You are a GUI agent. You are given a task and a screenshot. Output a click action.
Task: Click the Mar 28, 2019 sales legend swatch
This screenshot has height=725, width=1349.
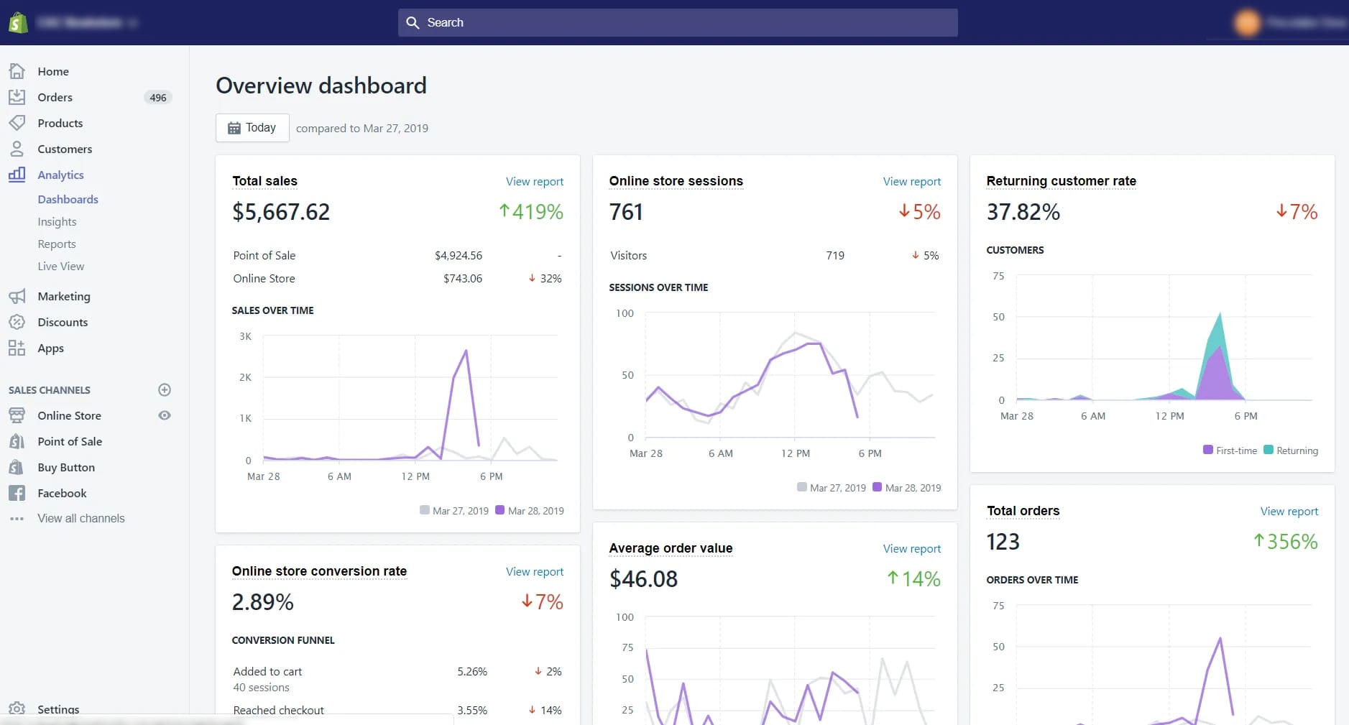coord(499,510)
